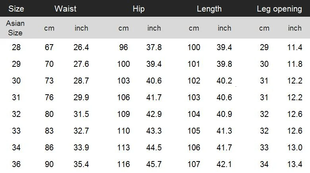Click waist value 33.9 inch
This screenshot has height=173, width=310.
(81, 148)
